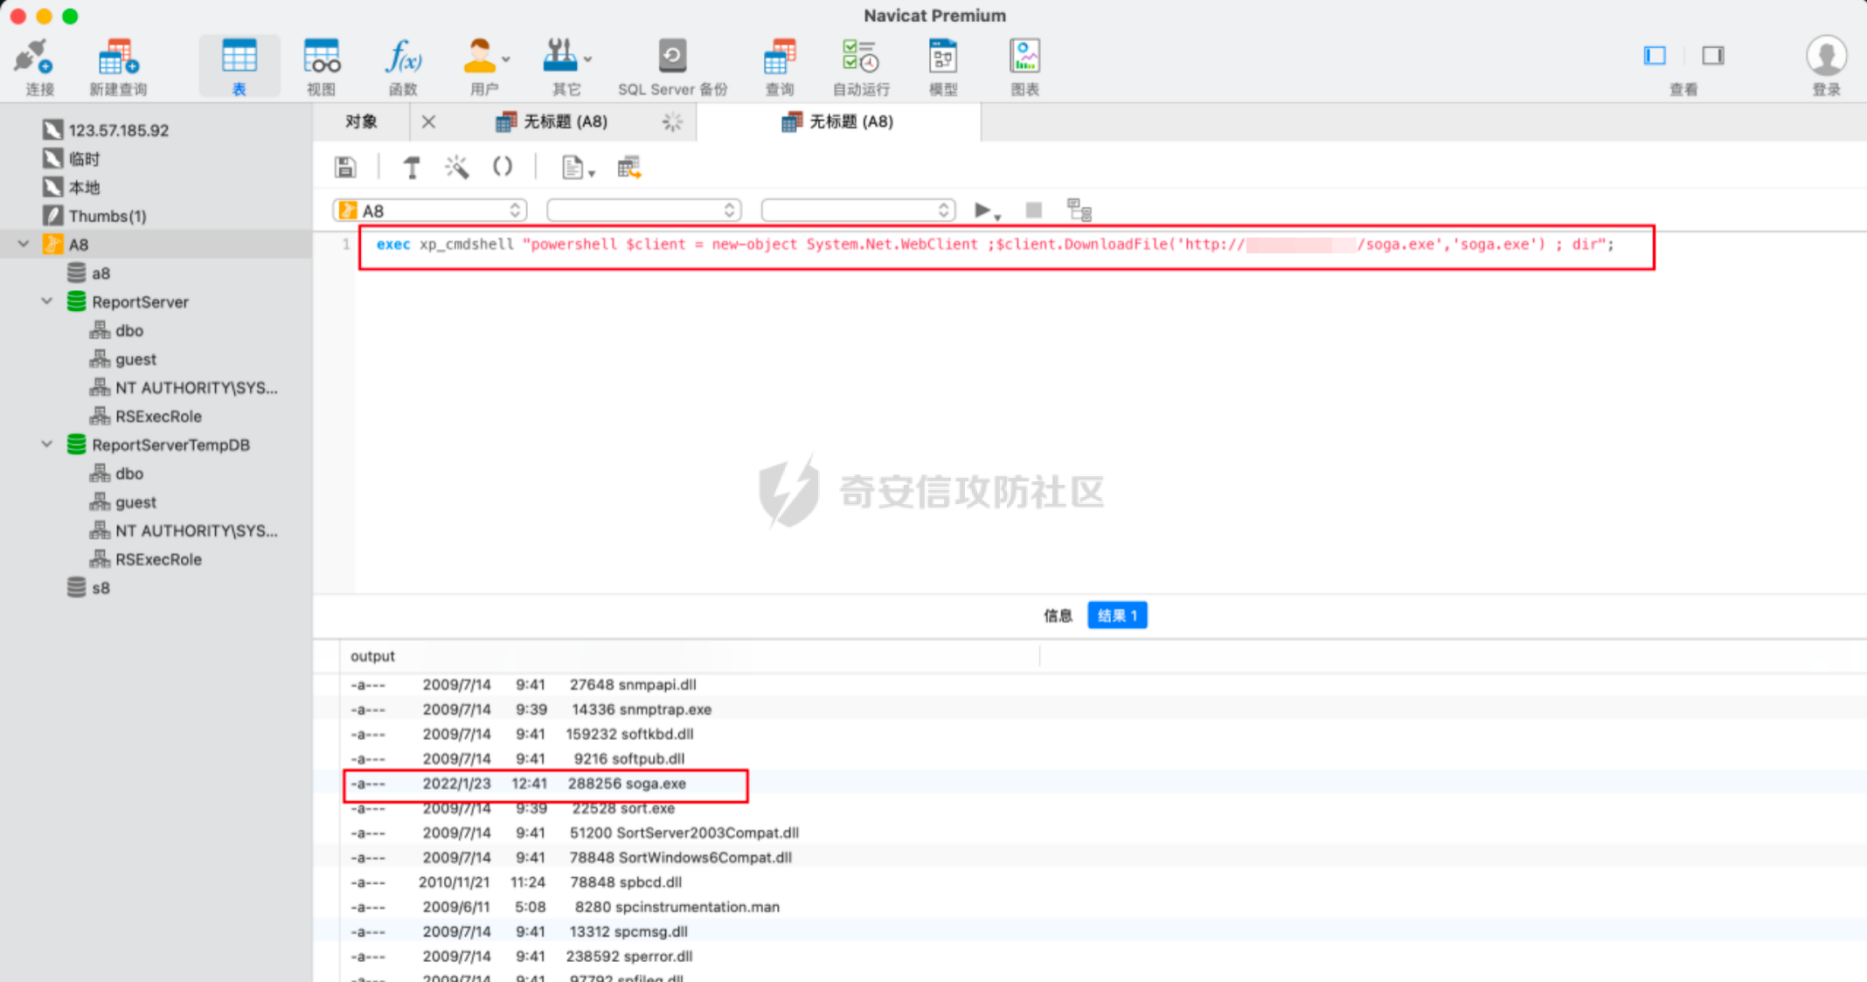Viewport: 1867px width, 982px height.
Task: Open SQL Server 备份 backup
Action: 672,66
